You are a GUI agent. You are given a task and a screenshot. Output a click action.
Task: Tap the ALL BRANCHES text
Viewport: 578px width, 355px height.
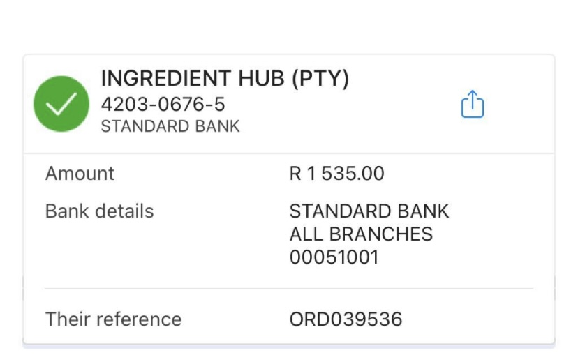[362, 234]
